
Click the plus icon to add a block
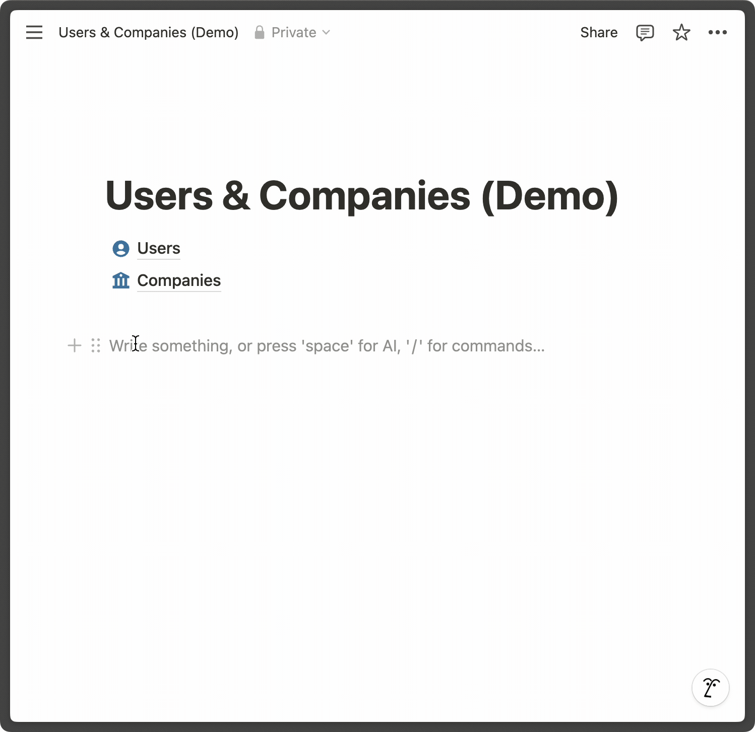click(75, 346)
